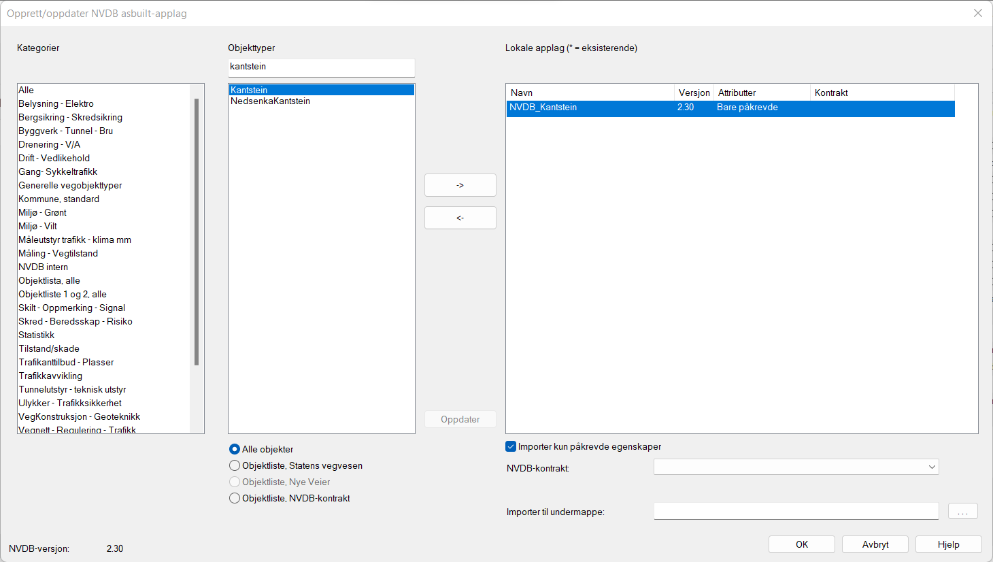Screen dimensions: 993x562
Task: Select the "Miljø - Grønt" category
Action: coord(42,212)
